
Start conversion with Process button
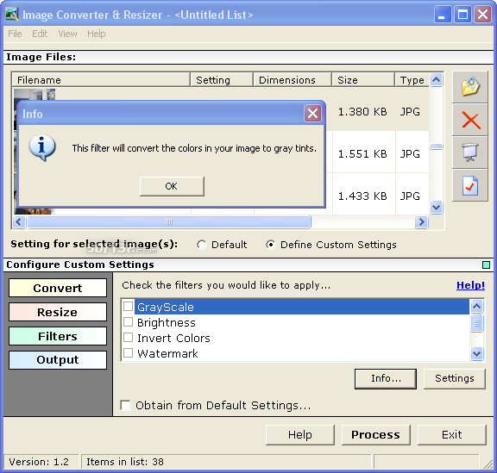coord(376,435)
